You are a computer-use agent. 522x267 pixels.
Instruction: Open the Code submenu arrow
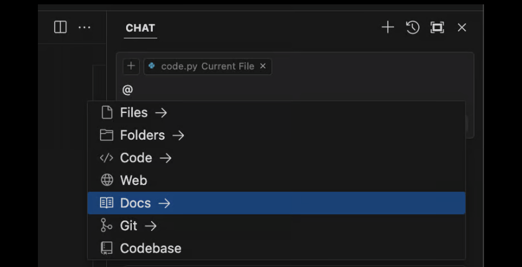point(165,158)
